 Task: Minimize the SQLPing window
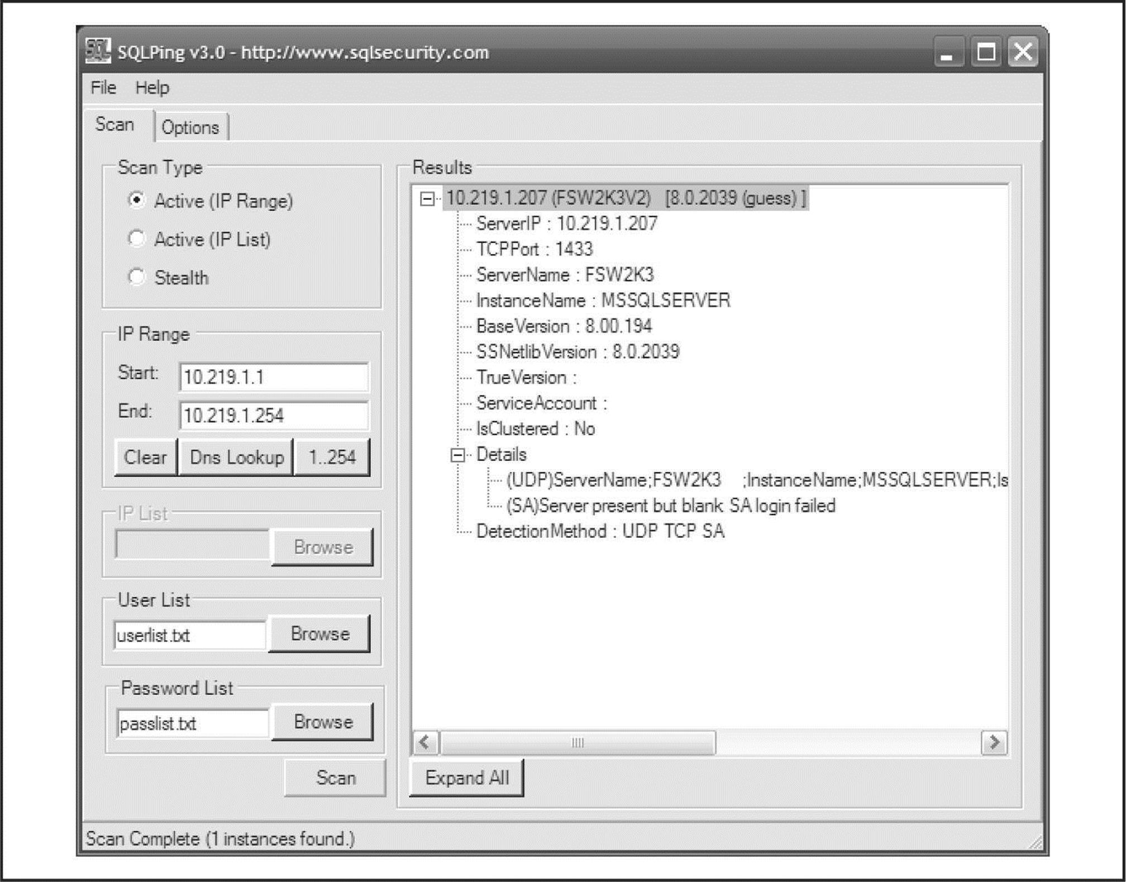pos(949,52)
